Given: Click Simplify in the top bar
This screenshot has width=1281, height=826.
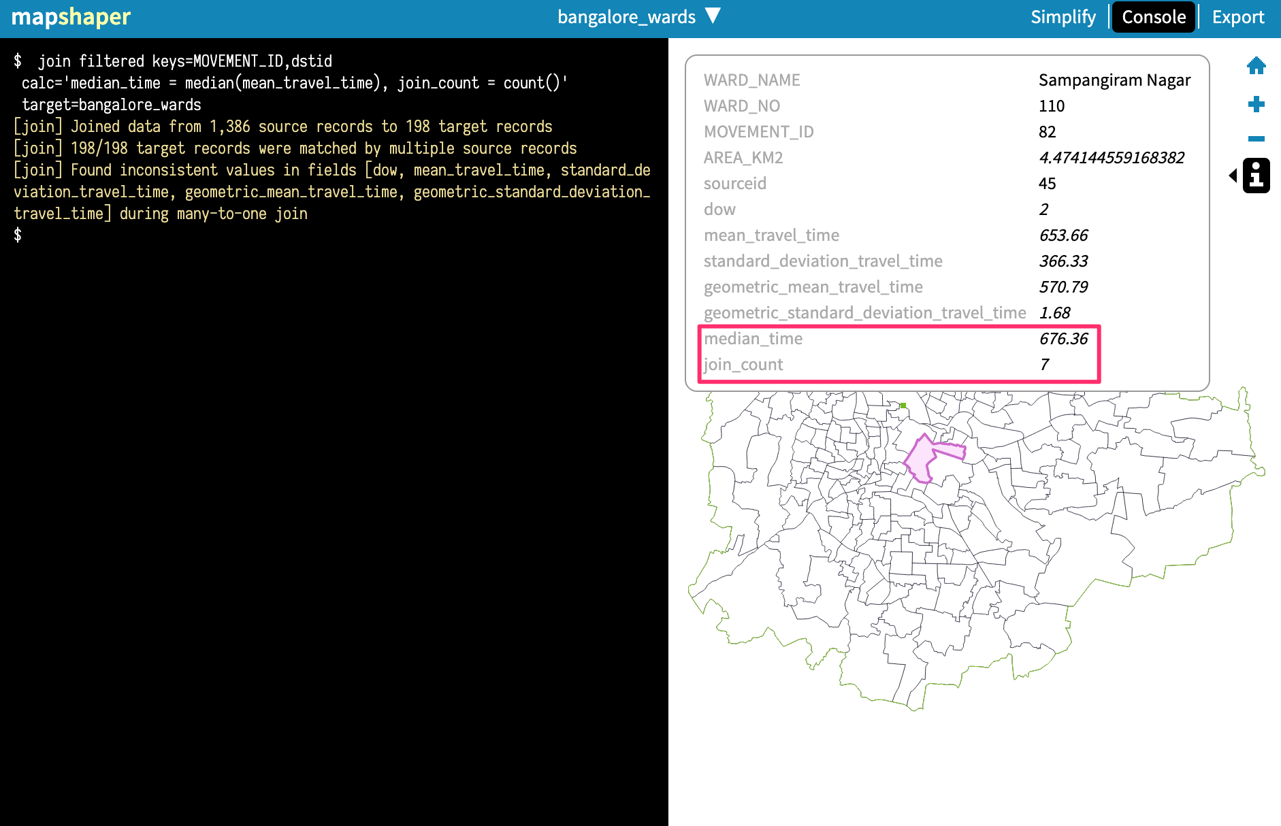Looking at the screenshot, I should (x=1063, y=16).
